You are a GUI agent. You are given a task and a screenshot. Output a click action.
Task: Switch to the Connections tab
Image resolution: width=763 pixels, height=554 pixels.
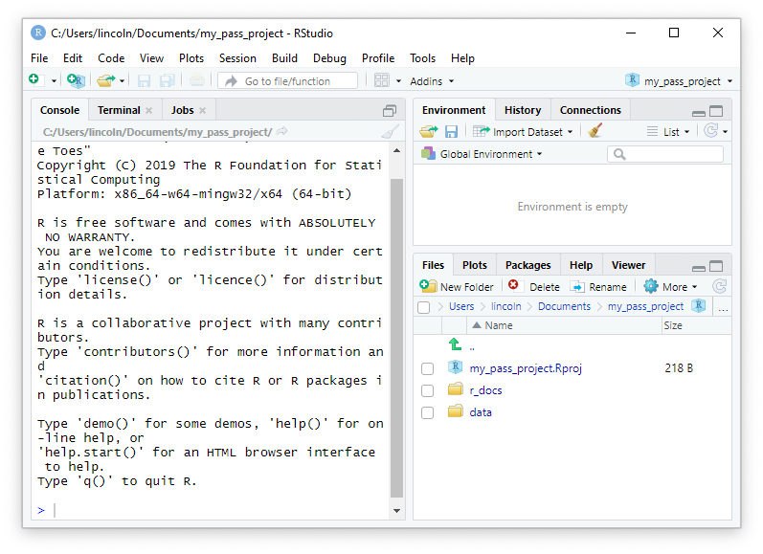pyautogui.click(x=591, y=110)
